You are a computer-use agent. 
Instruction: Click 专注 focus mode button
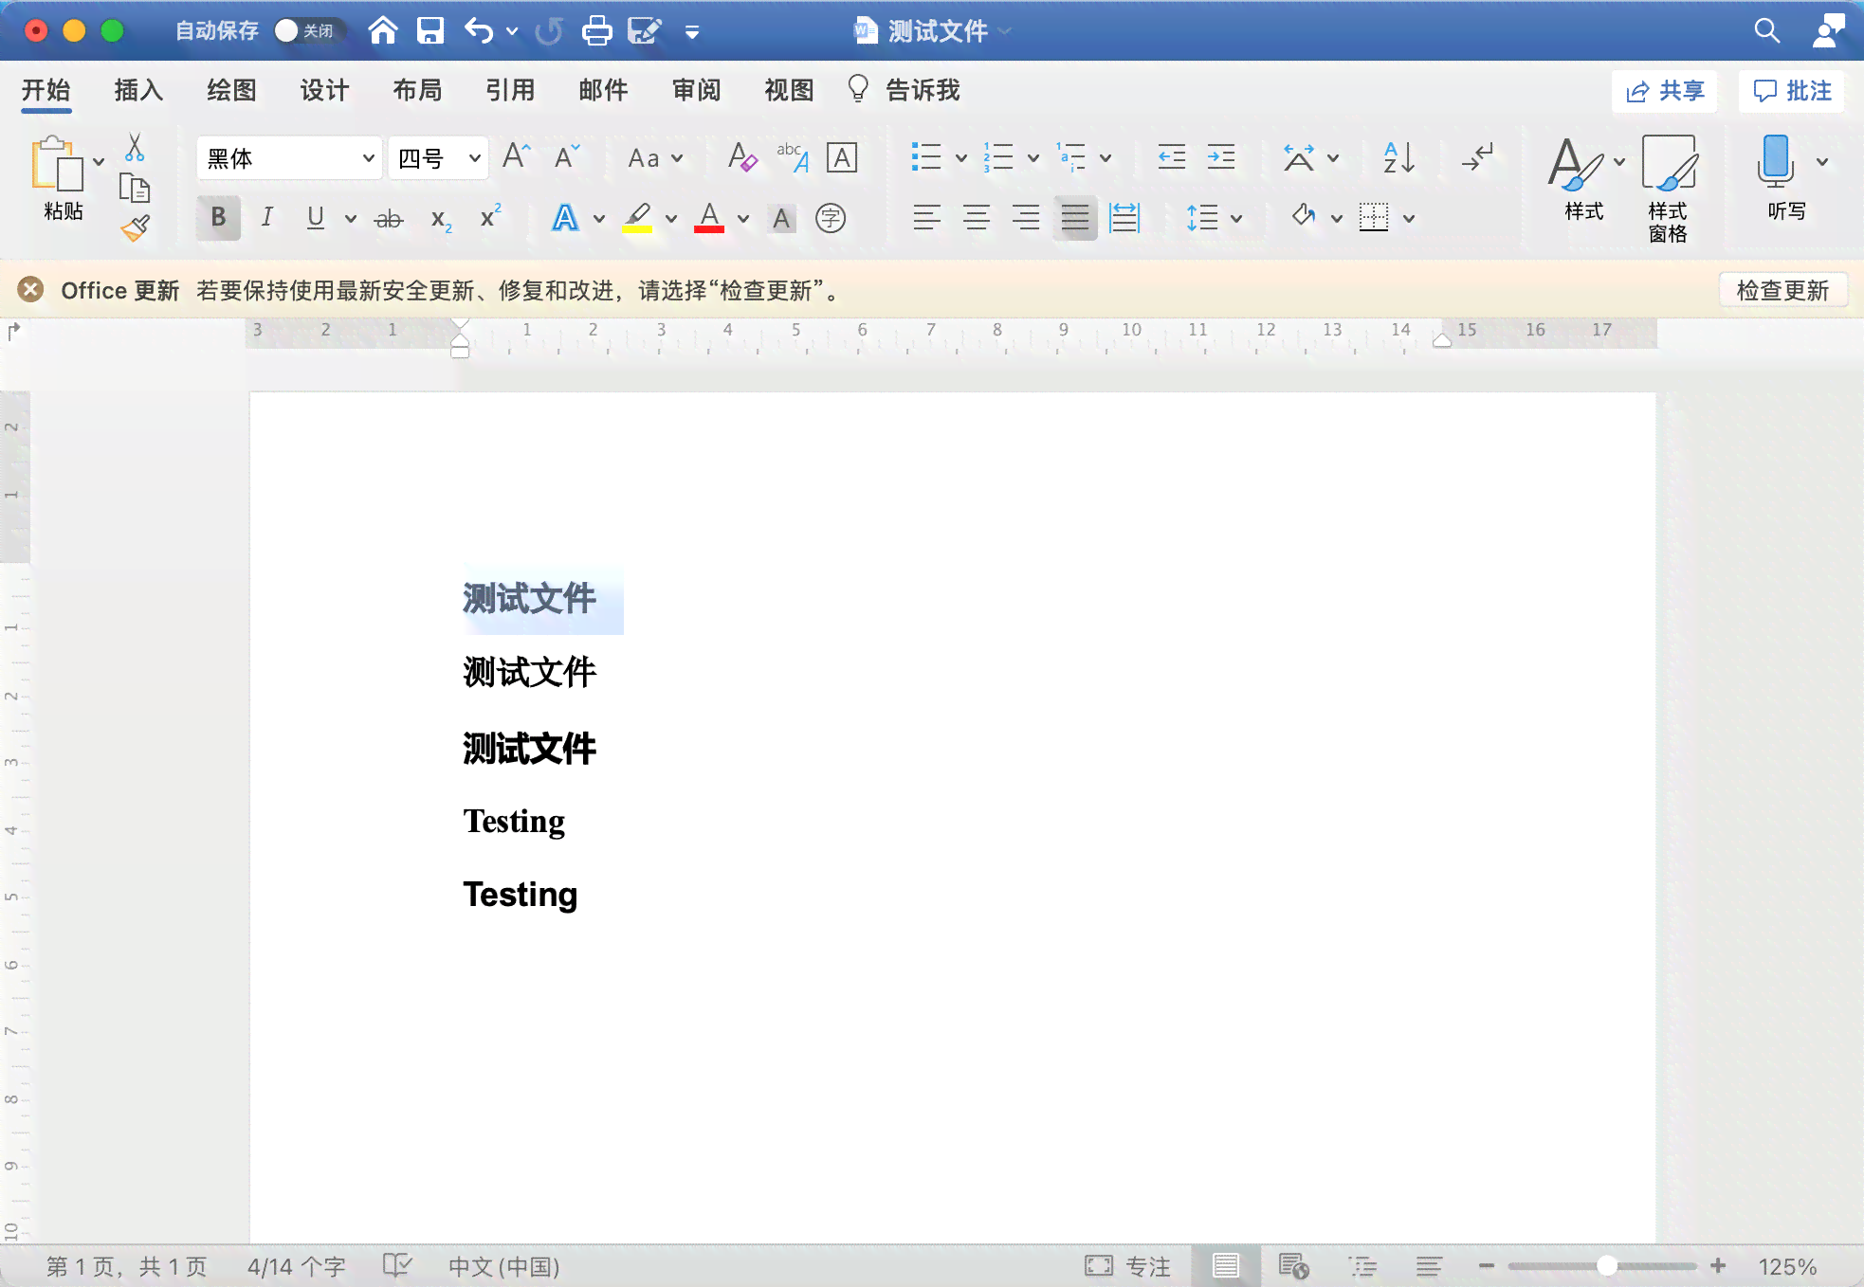[x=1128, y=1266]
